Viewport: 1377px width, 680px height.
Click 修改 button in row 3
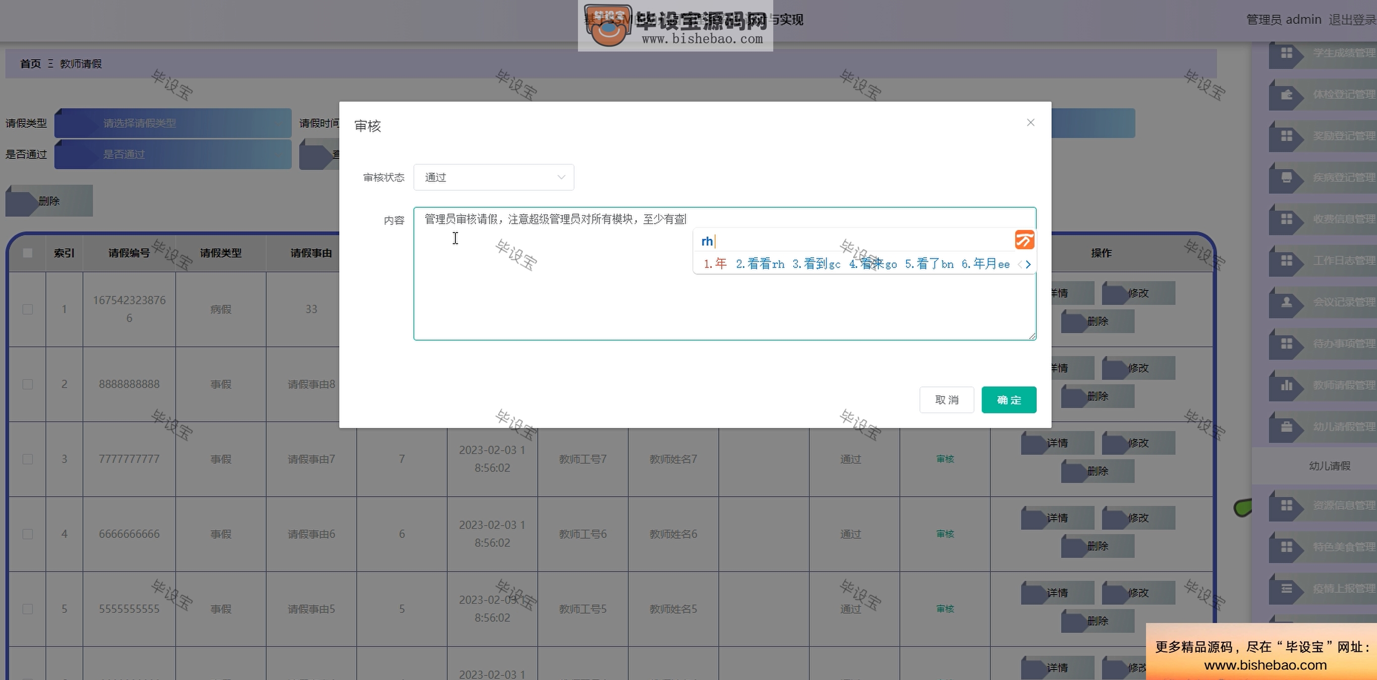[x=1138, y=443]
